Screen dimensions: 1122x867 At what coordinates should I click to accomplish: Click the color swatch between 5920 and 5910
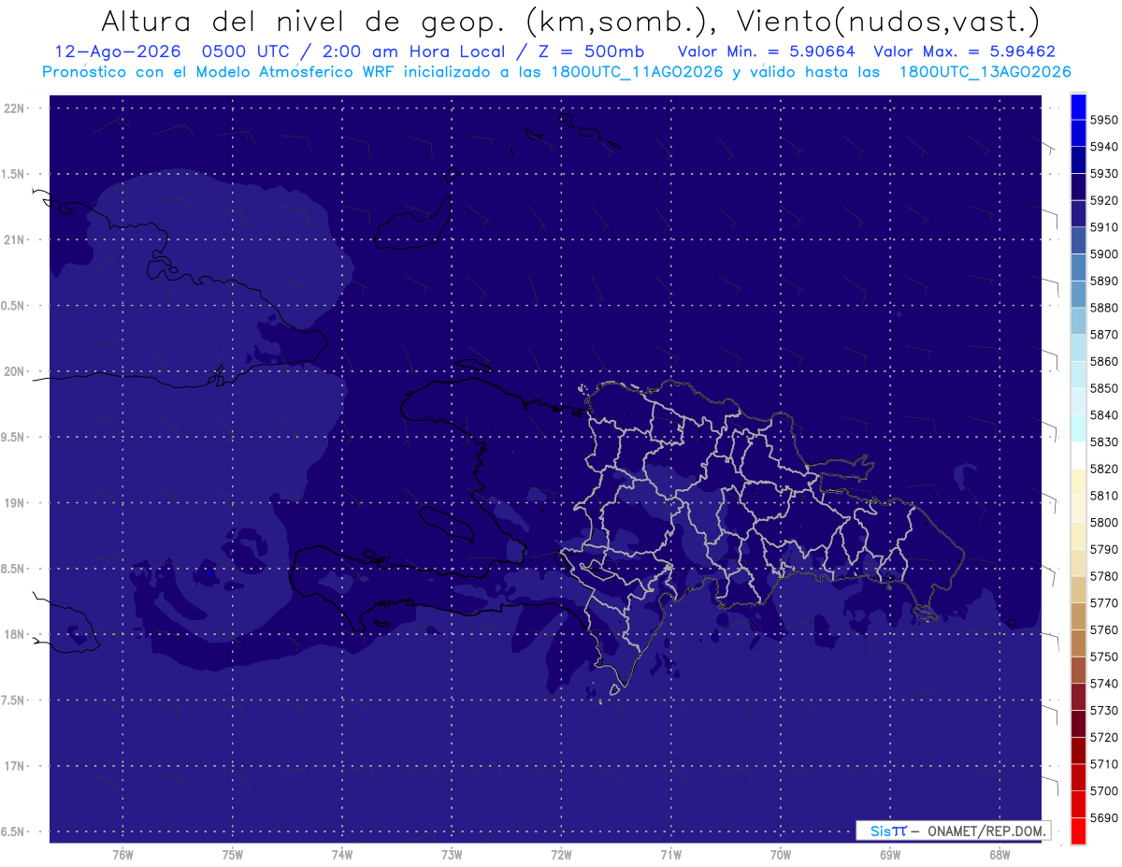point(1078,214)
